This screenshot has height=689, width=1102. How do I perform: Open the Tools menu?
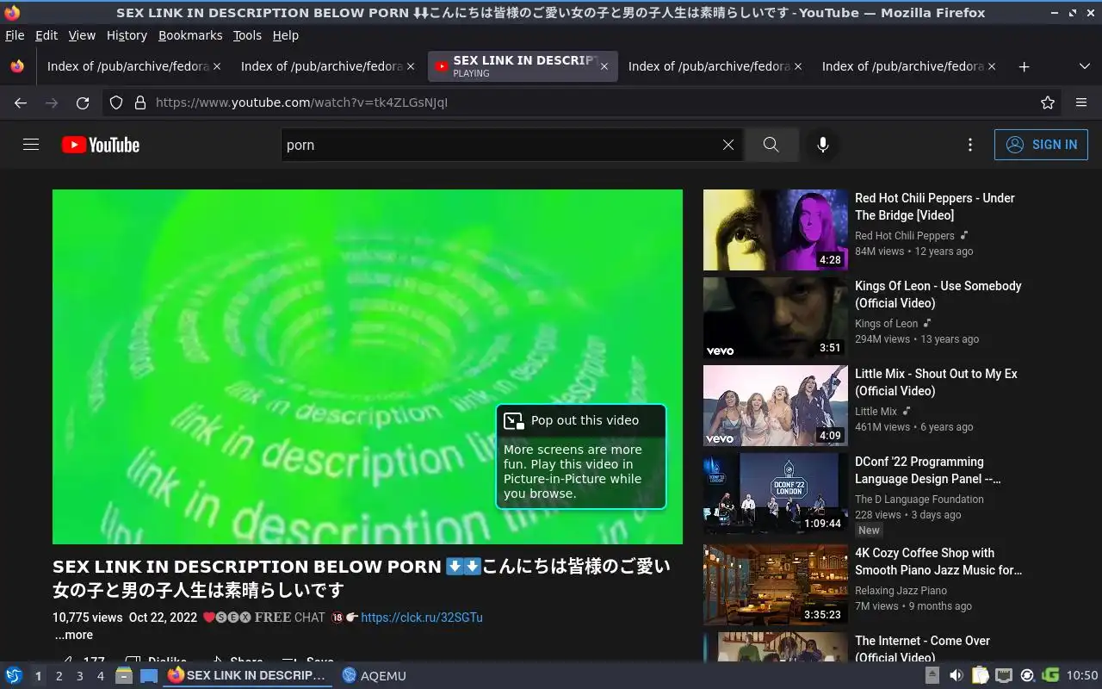click(x=247, y=35)
